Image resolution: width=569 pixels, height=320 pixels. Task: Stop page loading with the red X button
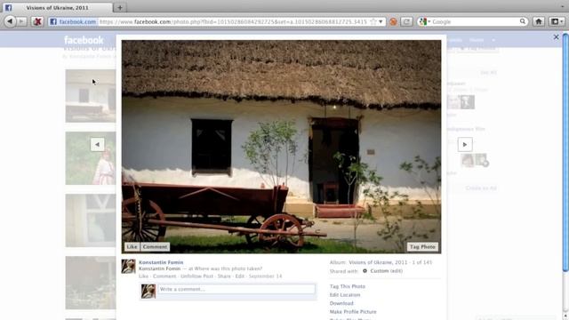(37, 21)
